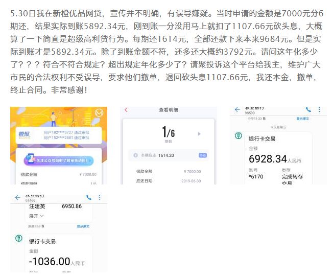Screen dimensions: 333x277
Task: Click the red back arrow beside 查看明细
Action: coord(126,110)
